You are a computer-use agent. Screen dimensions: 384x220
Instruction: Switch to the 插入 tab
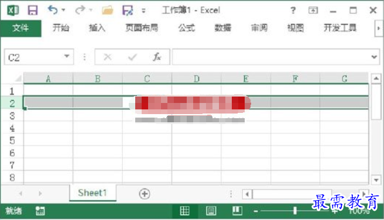tap(97, 28)
